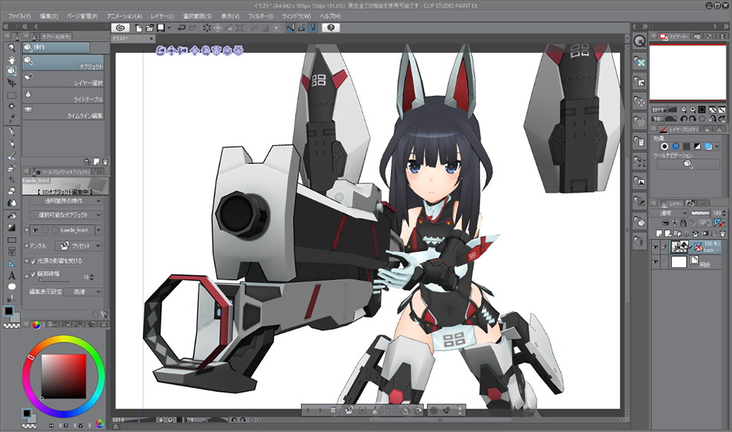Image resolution: width=732 pixels, height=432 pixels.
Task: Select レイヤー選択 sub tool
Action: point(63,80)
